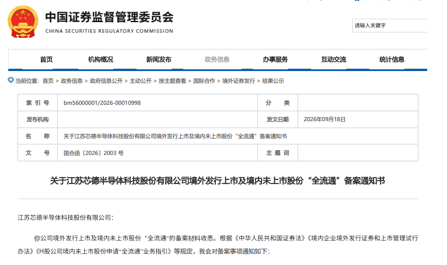Select the 新闻发布 menu item
Screen dimensions: 447x265
[x=159, y=59]
